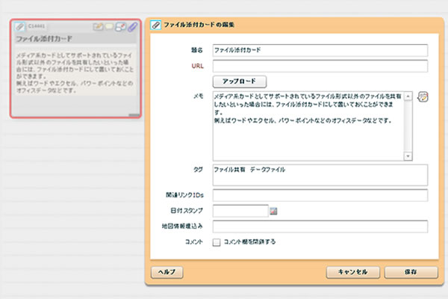Open the calendar date picker icon

click(273, 212)
